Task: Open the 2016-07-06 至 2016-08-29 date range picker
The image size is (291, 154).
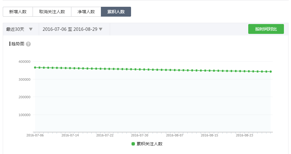Action: pyautogui.click(x=70, y=29)
